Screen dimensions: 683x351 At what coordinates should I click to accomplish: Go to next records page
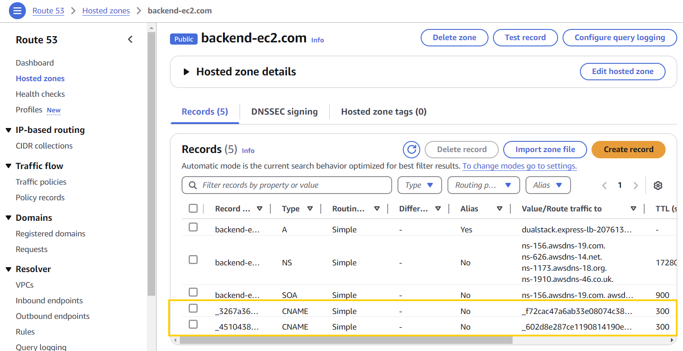click(x=636, y=186)
